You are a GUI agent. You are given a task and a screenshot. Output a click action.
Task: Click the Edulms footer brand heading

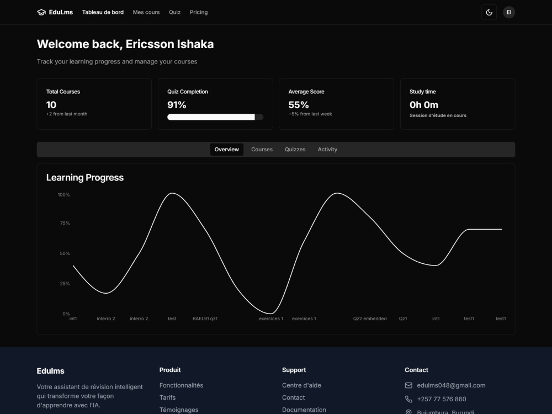pyautogui.click(x=50, y=371)
